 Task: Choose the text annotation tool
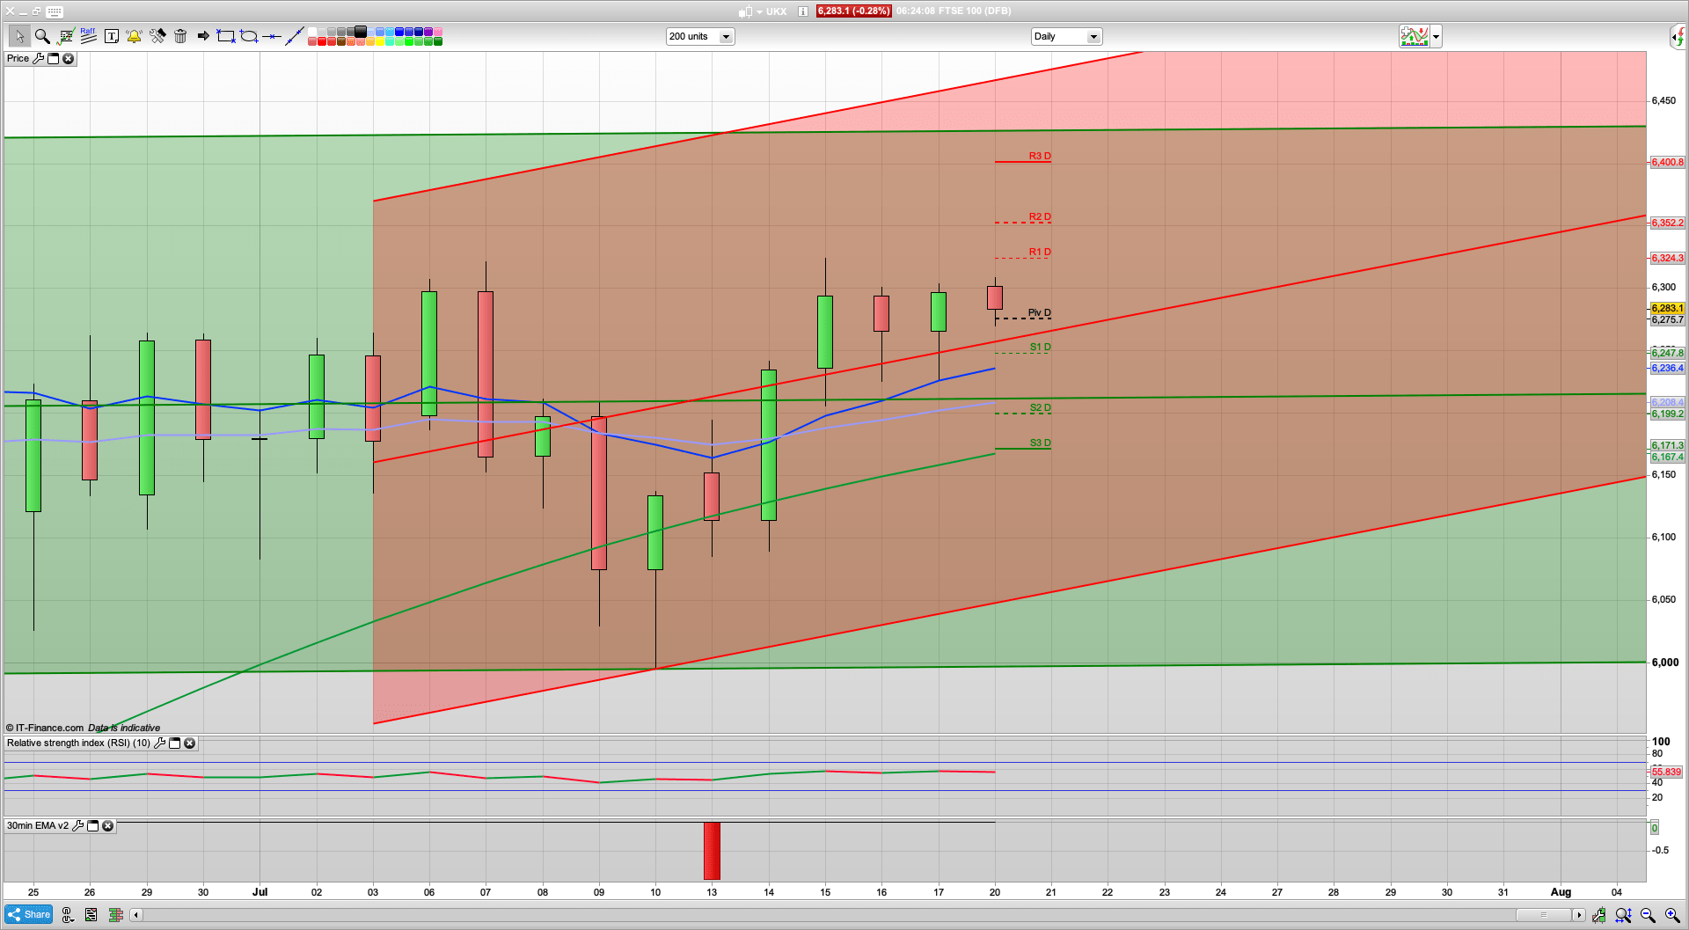[x=112, y=36]
